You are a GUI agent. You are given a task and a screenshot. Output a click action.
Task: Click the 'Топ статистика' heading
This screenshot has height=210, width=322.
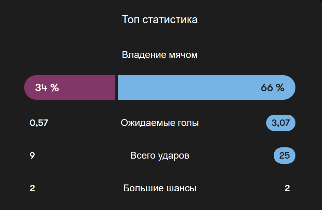[x=160, y=20]
